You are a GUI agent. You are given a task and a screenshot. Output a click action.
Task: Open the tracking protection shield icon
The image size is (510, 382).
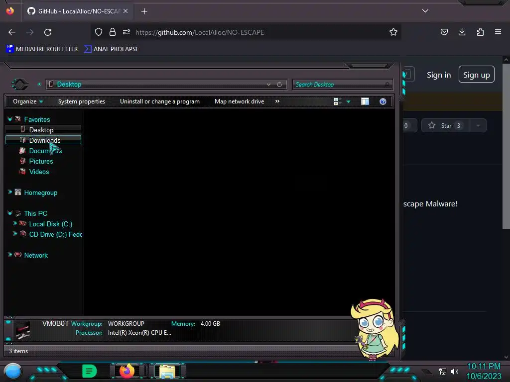[99, 32]
